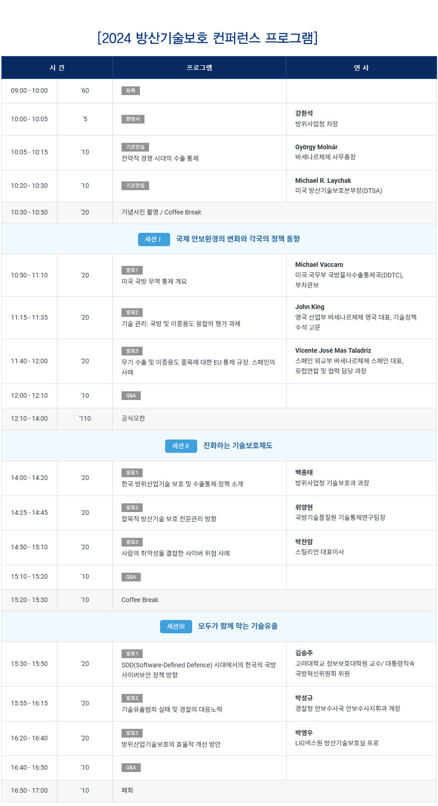Click the 폐회 closing entry
The height and width of the screenshot is (806, 438).
click(x=127, y=790)
